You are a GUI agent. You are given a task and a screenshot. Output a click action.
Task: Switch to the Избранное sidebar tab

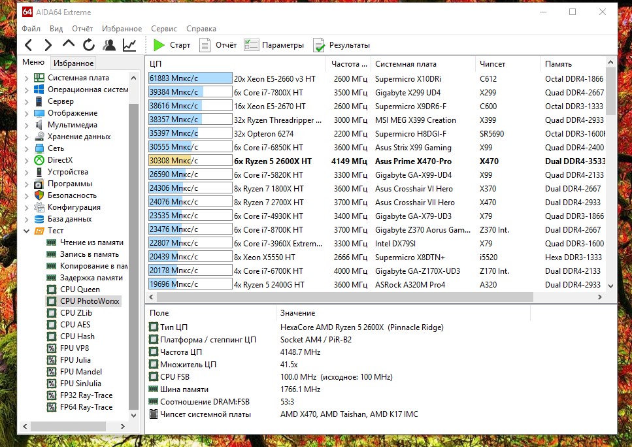coord(73,63)
